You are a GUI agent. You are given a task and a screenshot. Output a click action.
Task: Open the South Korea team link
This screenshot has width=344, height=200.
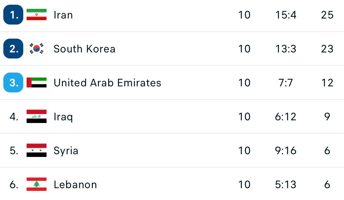84,49
